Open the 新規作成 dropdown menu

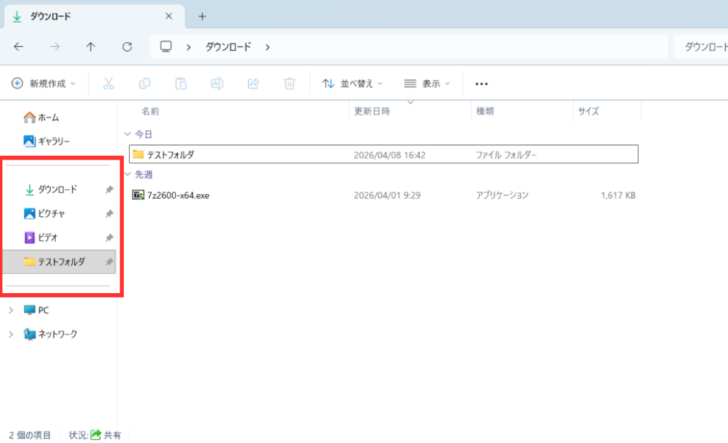click(43, 83)
